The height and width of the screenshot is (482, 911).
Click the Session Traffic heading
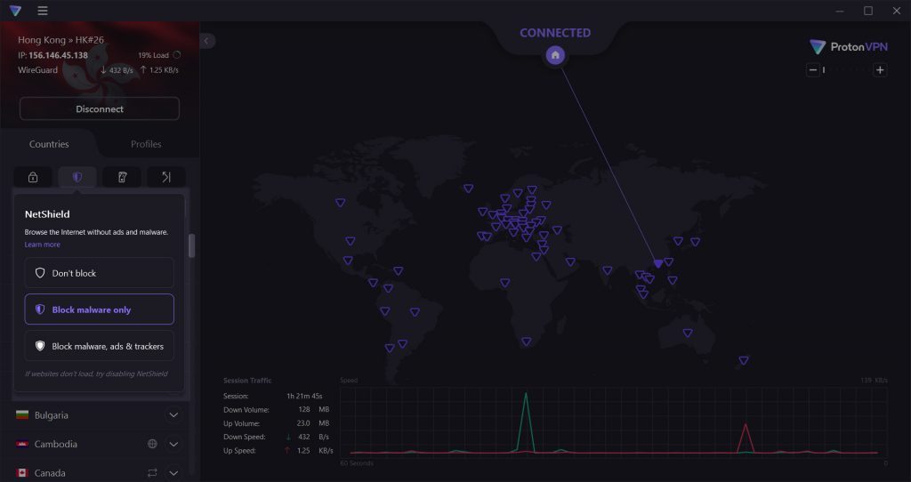tap(247, 381)
